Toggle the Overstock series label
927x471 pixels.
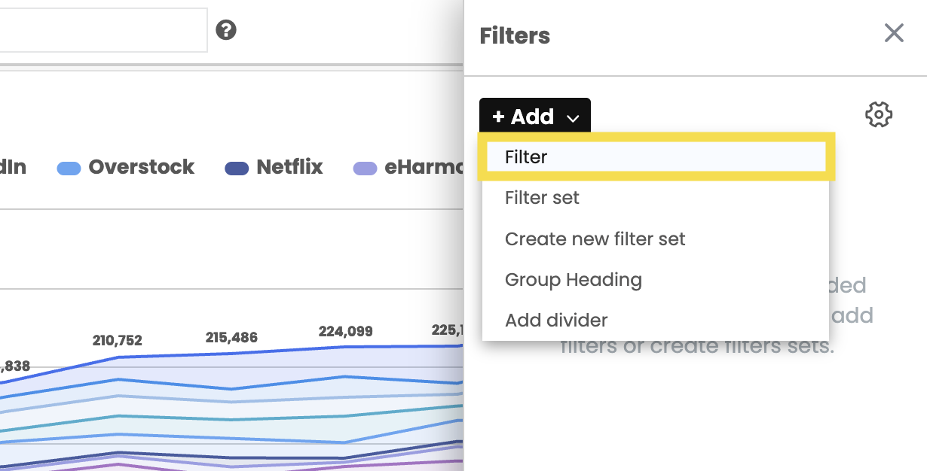142,167
